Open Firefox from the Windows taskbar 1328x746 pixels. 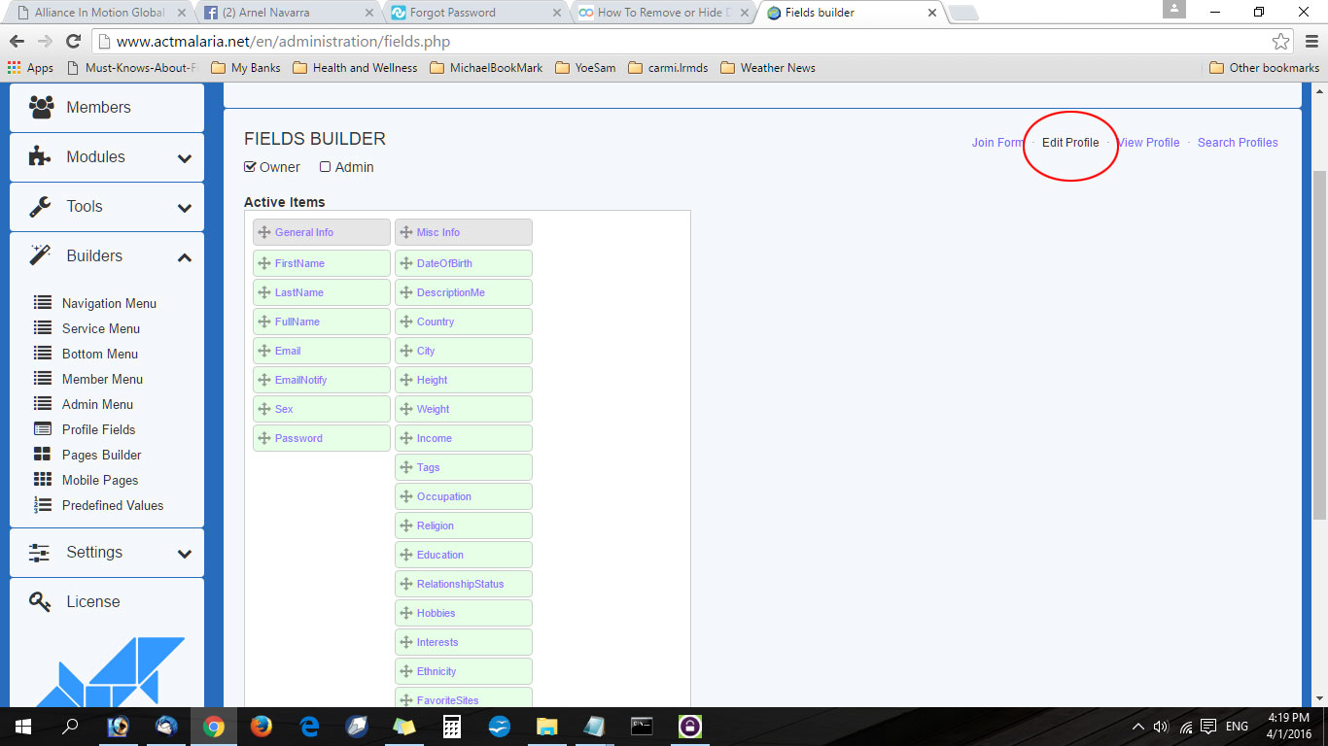262,727
